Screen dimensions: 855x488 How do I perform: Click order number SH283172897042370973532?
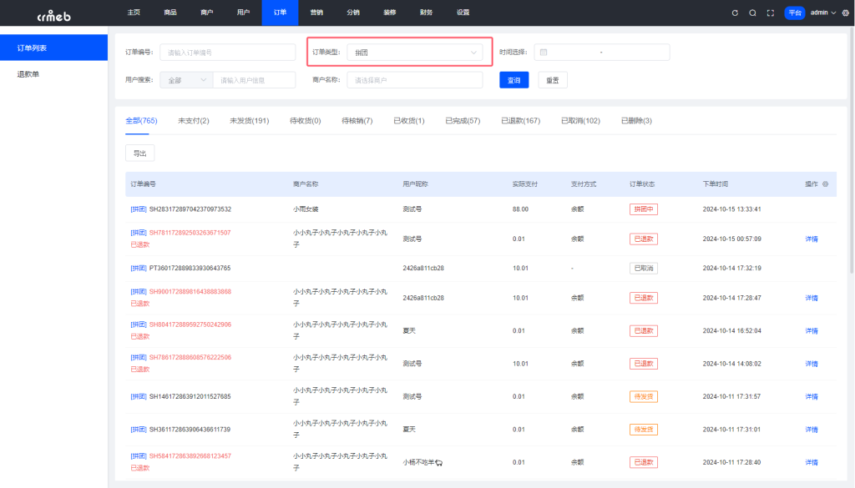coord(190,209)
